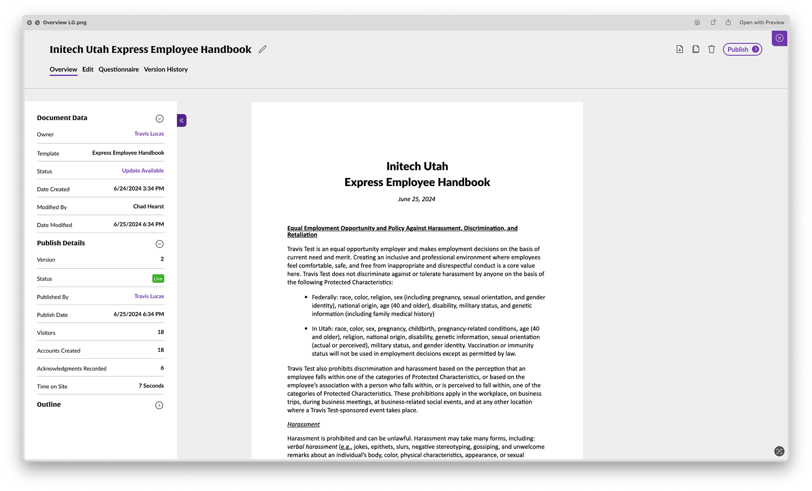Expand the Outline section
Viewport: 812px width, 491px height.
159,406
